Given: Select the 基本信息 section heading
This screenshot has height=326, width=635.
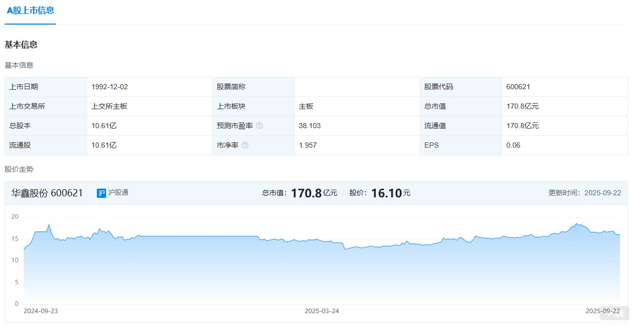Looking at the screenshot, I should coord(21,45).
